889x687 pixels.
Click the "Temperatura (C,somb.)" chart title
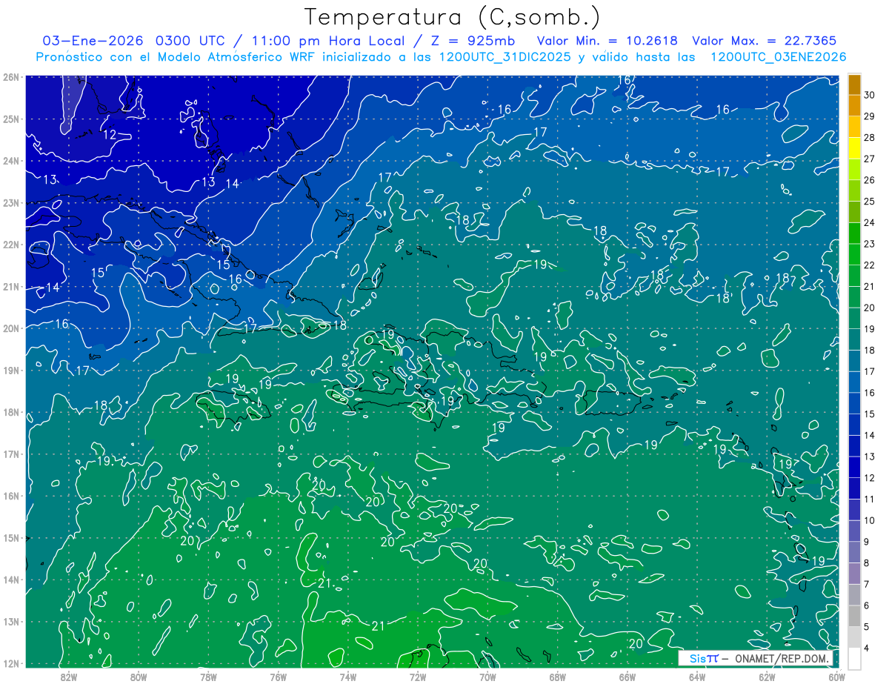[x=453, y=17]
